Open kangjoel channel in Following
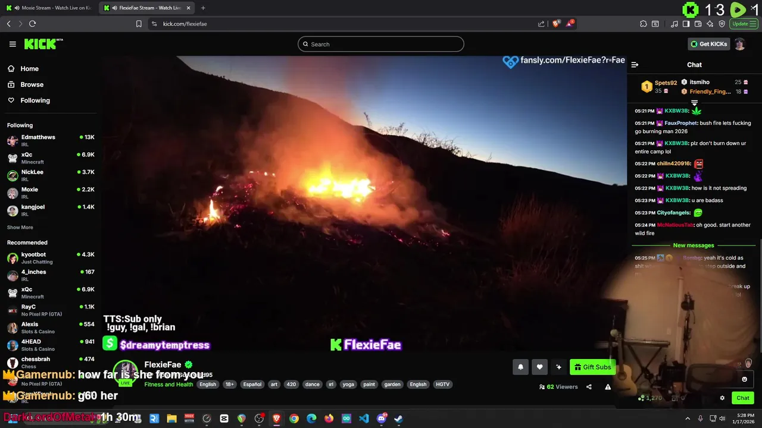 click(x=51, y=210)
